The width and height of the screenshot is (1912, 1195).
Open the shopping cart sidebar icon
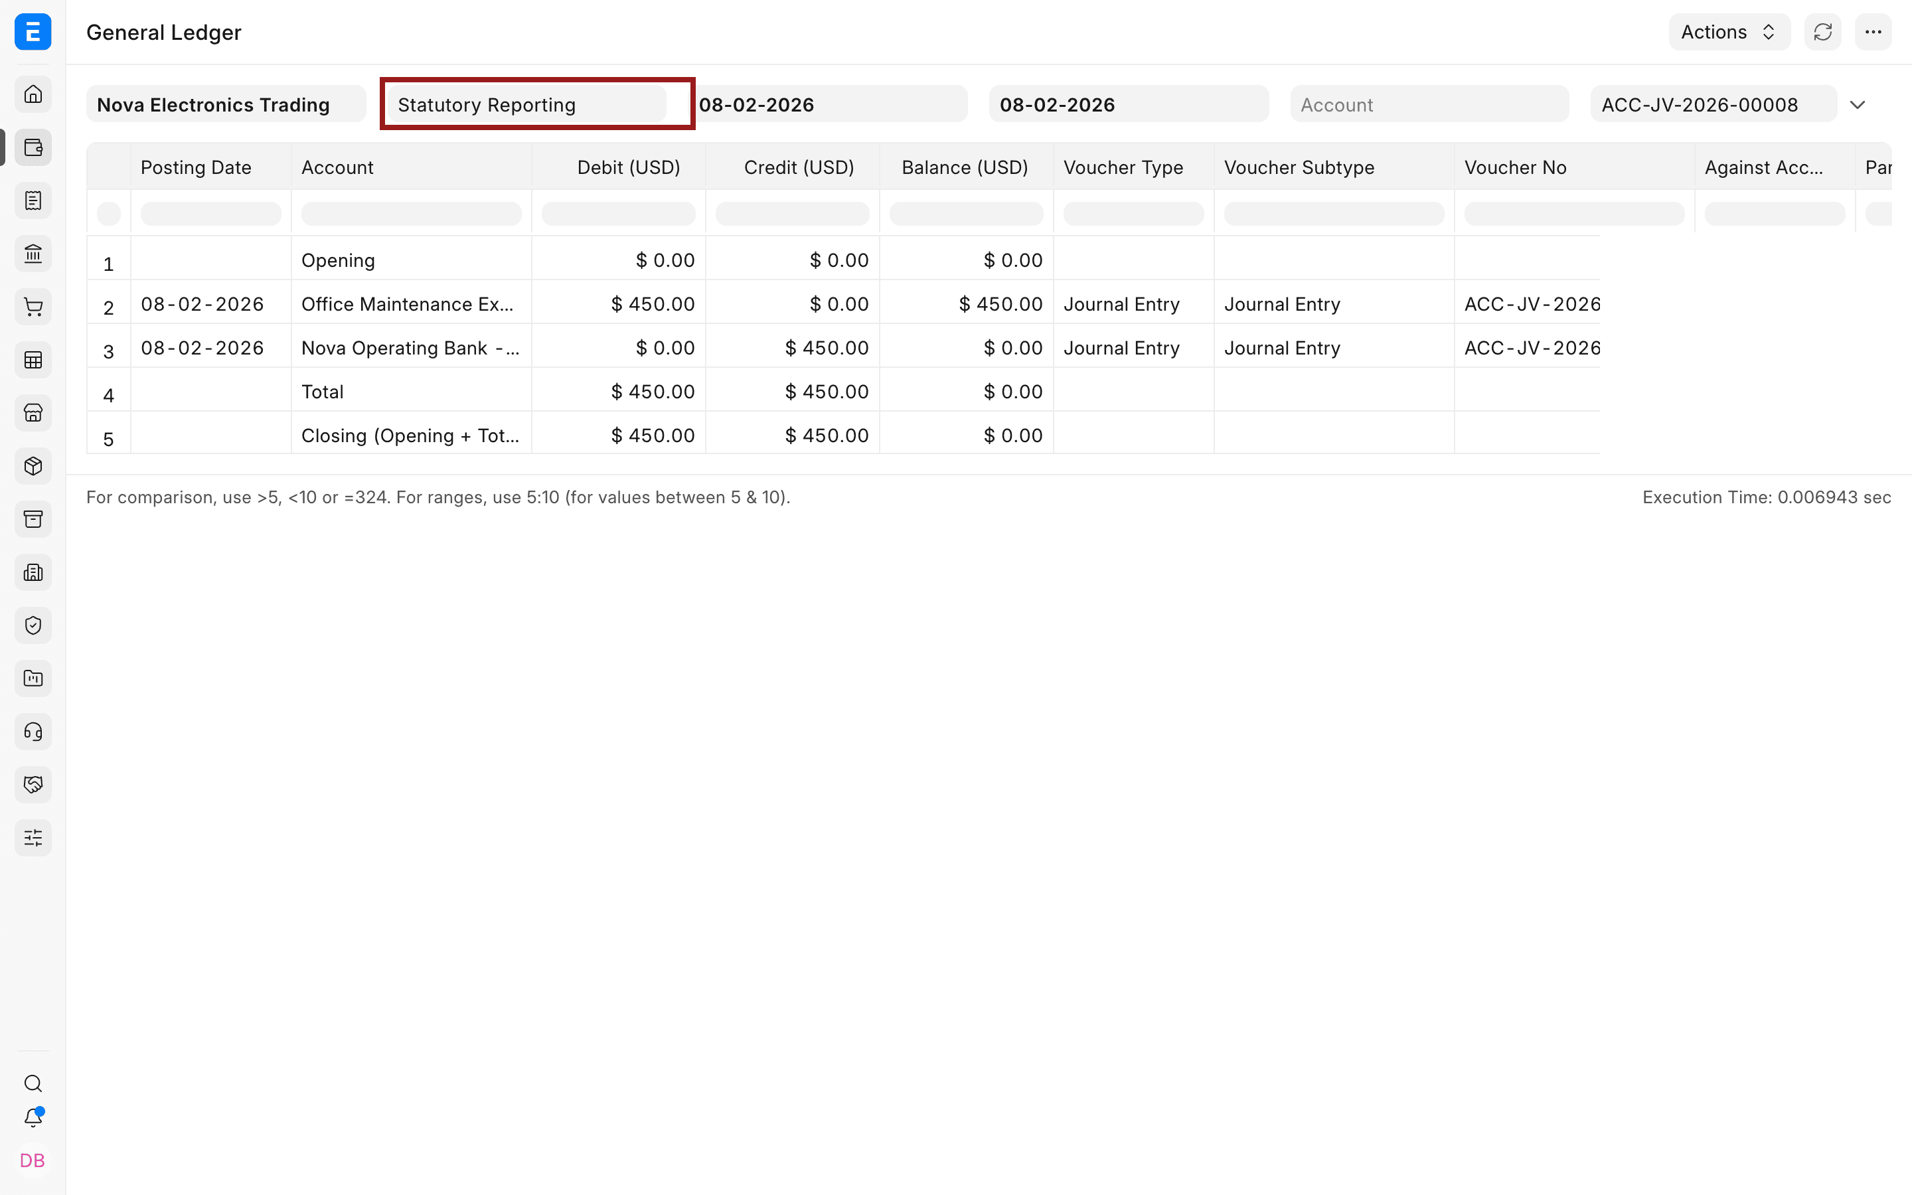point(33,307)
